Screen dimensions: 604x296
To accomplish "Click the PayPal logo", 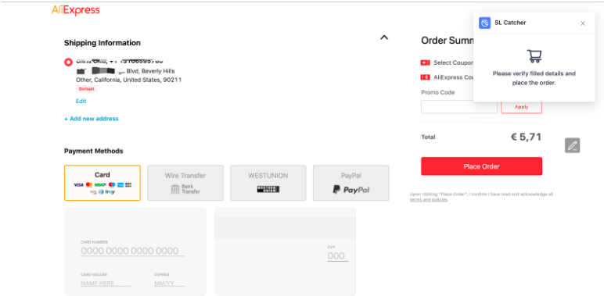I will pos(351,190).
